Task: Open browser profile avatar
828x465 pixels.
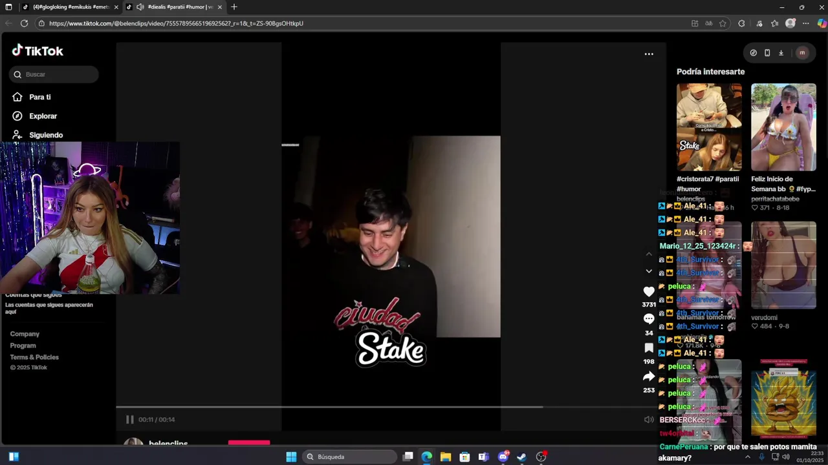Action: click(790, 23)
